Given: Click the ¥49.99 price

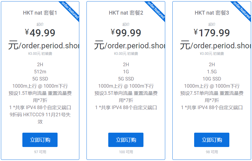Looking at the screenshot, I should click(40, 32).
